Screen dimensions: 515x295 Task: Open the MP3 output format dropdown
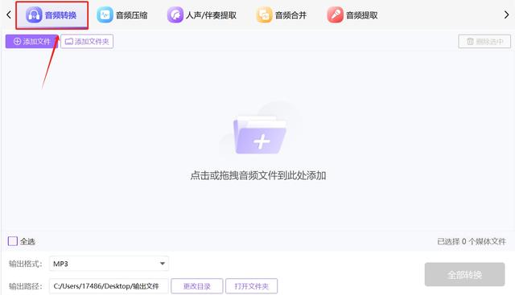coord(109,264)
